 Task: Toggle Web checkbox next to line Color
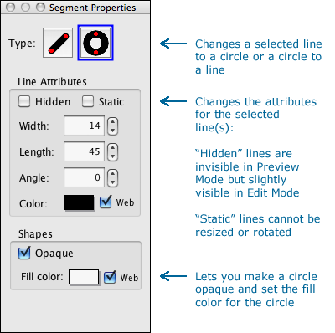[106, 202]
